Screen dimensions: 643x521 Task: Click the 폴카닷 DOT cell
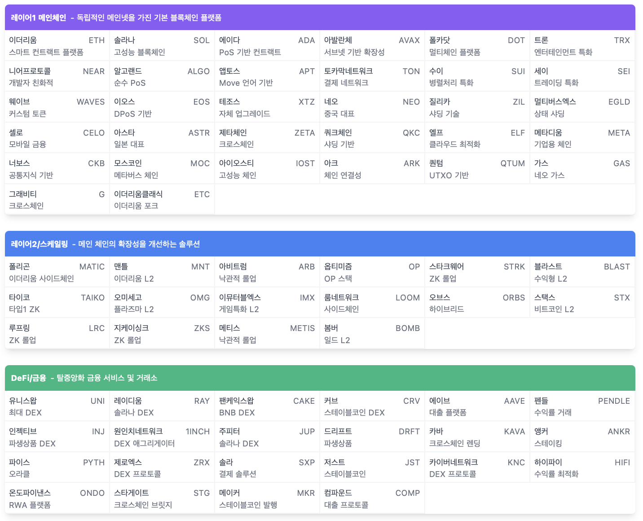tap(477, 46)
